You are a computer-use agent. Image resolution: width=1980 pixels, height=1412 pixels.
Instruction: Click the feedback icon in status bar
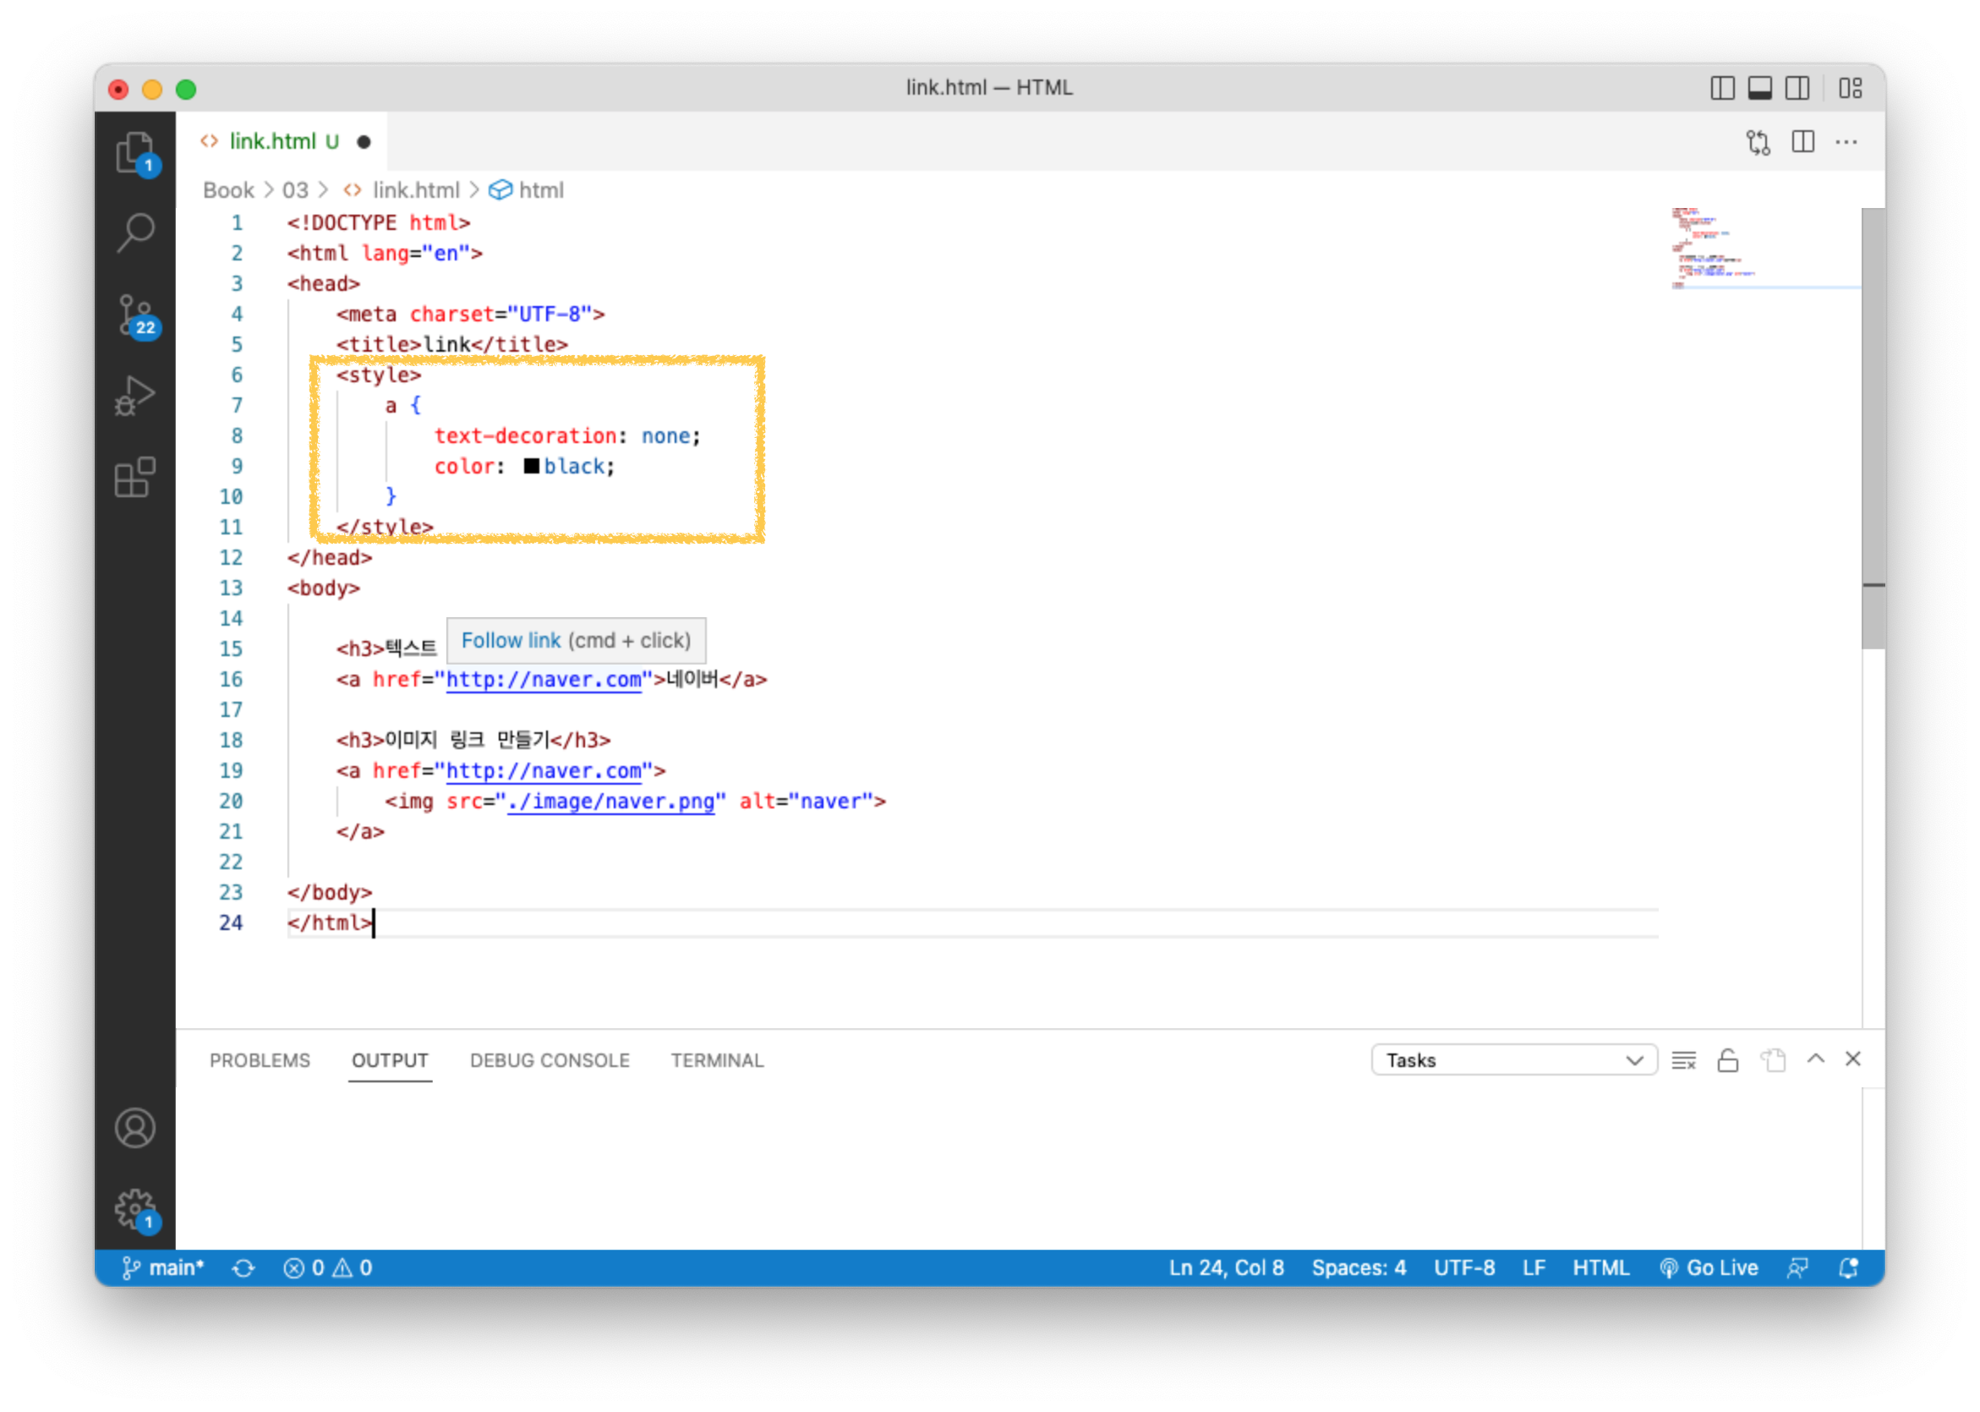(1797, 1268)
